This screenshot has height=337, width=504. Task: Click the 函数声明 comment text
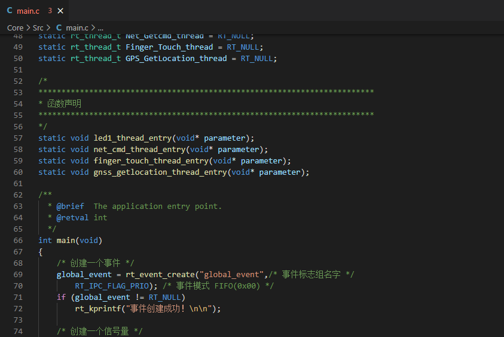[65, 104]
